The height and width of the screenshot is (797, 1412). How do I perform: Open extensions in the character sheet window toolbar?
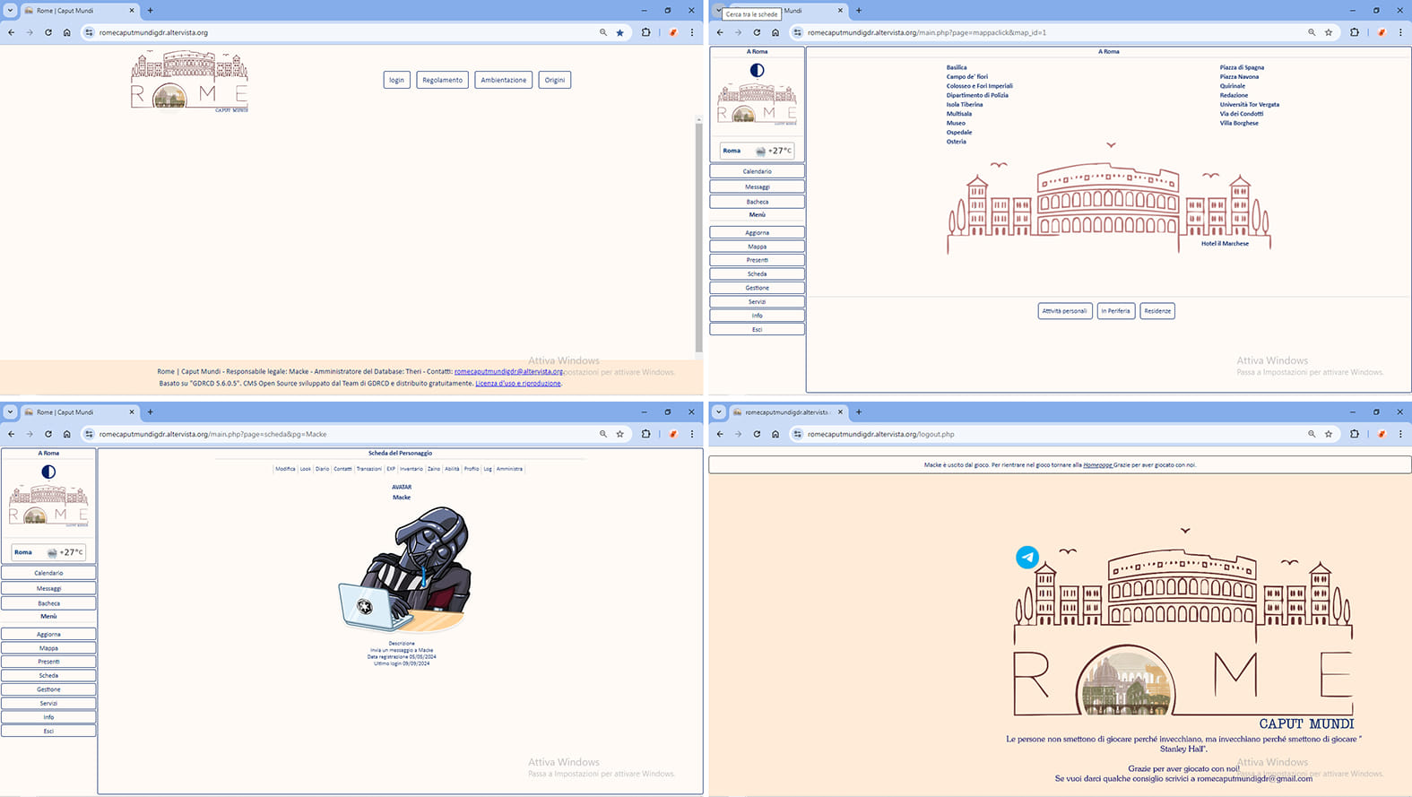click(x=645, y=434)
